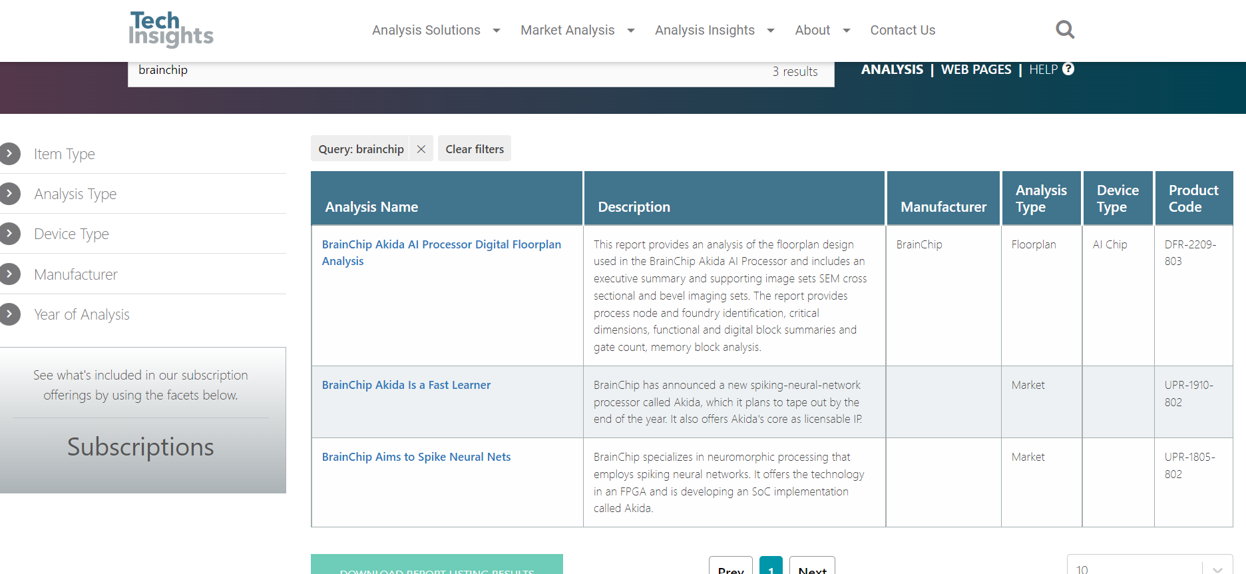Open the Subscriptions panel heading
Image resolution: width=1246 pixels, height=574 pixels.
[140, 447]
